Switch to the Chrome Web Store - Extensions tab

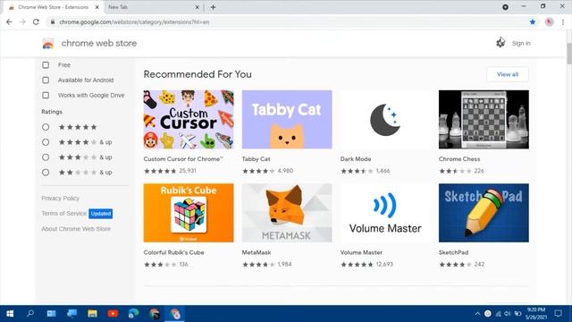click(x=54, y=7)
